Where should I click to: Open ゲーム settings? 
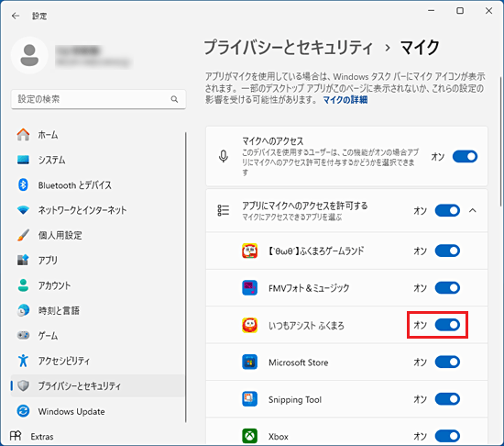(98, 335)
